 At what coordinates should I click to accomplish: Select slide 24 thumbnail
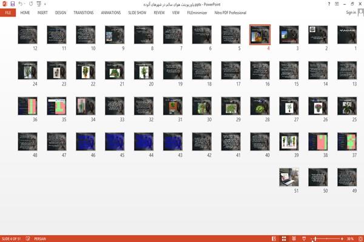[28, 70]
